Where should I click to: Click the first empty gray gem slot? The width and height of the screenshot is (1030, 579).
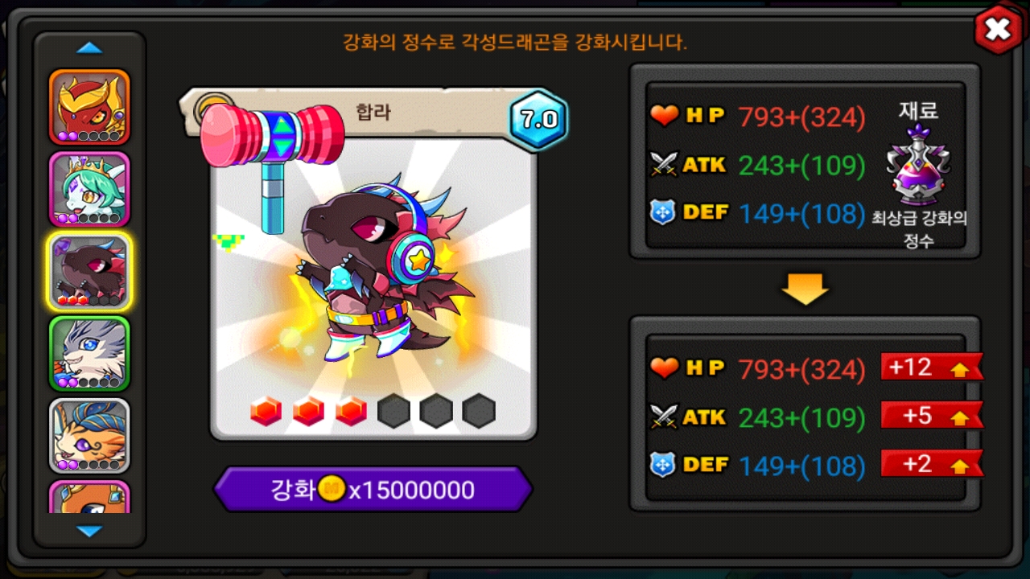[x=393, y=411]
